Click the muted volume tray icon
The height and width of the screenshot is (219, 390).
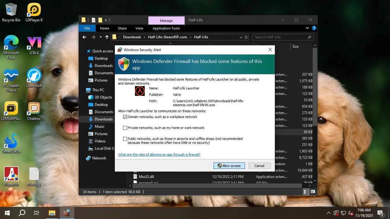click(351, 213)
